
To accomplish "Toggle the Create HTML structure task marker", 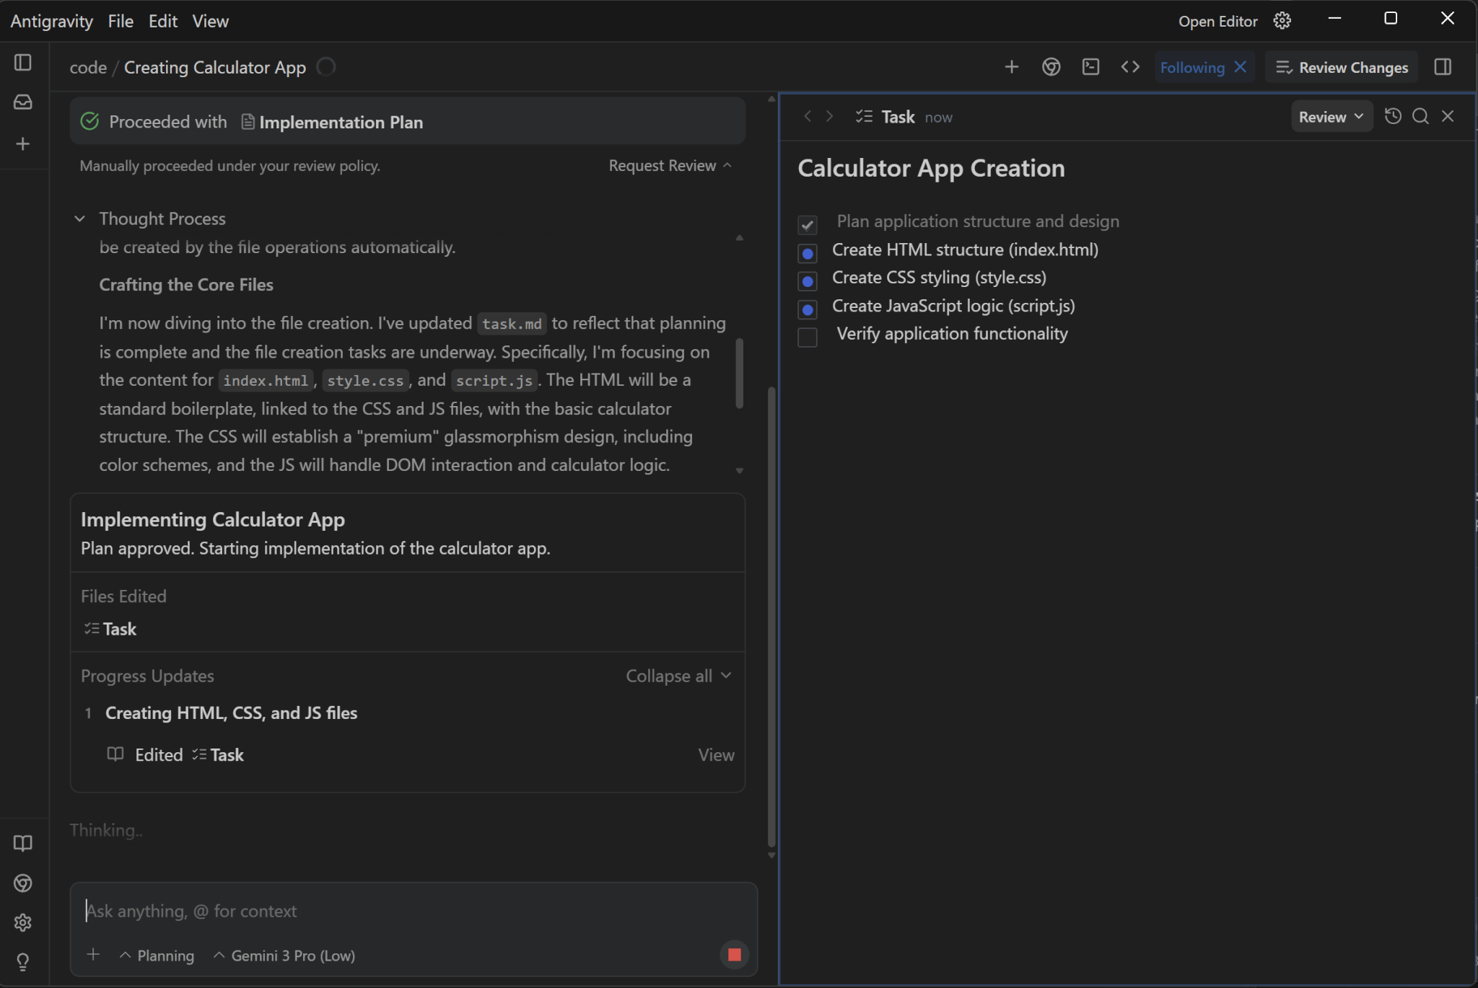I will [x=808, y=253].
